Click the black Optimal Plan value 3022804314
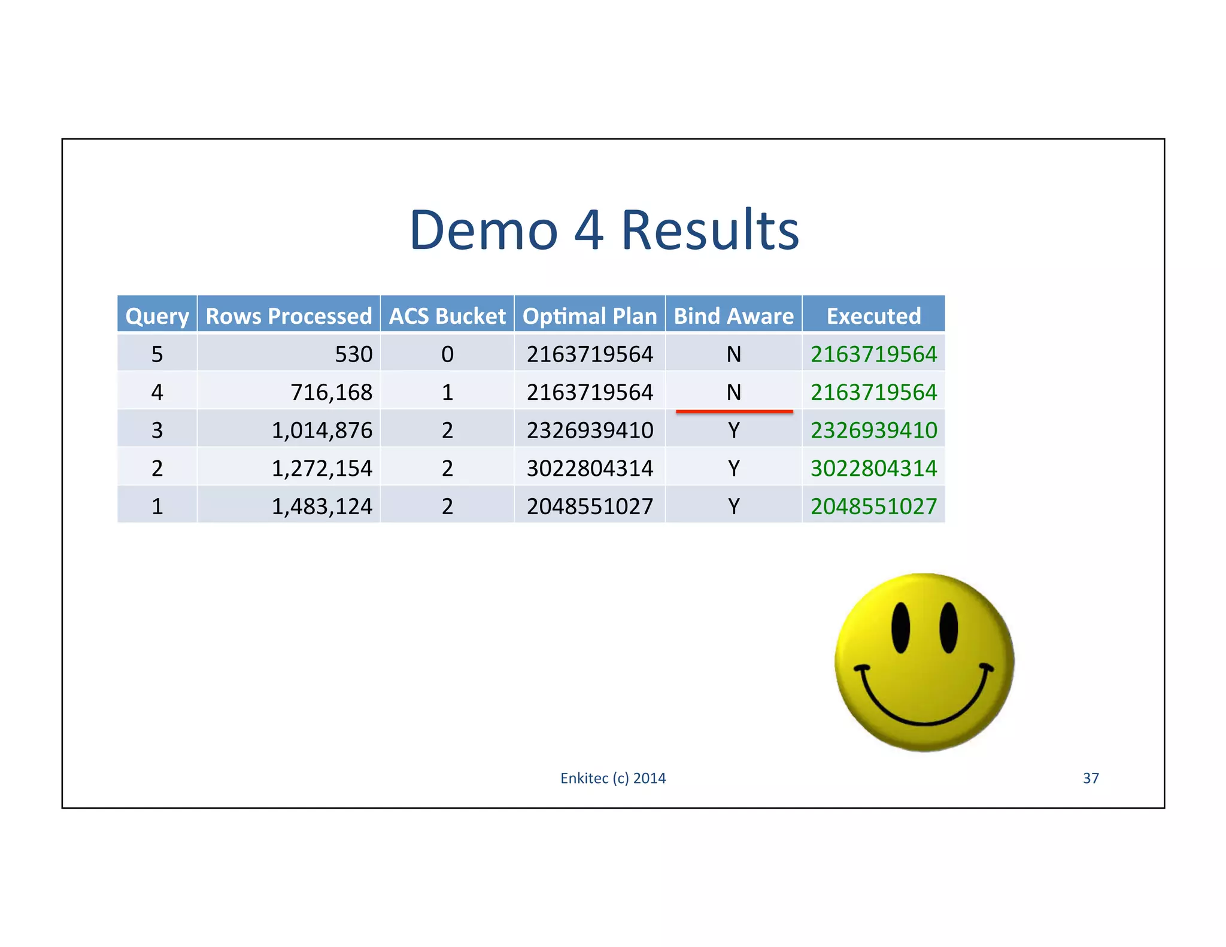 [x=590, y=468]
